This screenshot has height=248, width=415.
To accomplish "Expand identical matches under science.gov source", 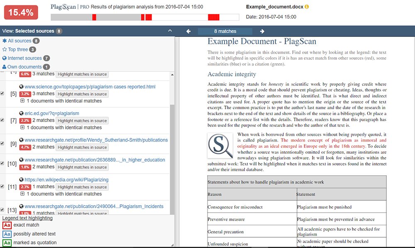I will coord(22,101).
